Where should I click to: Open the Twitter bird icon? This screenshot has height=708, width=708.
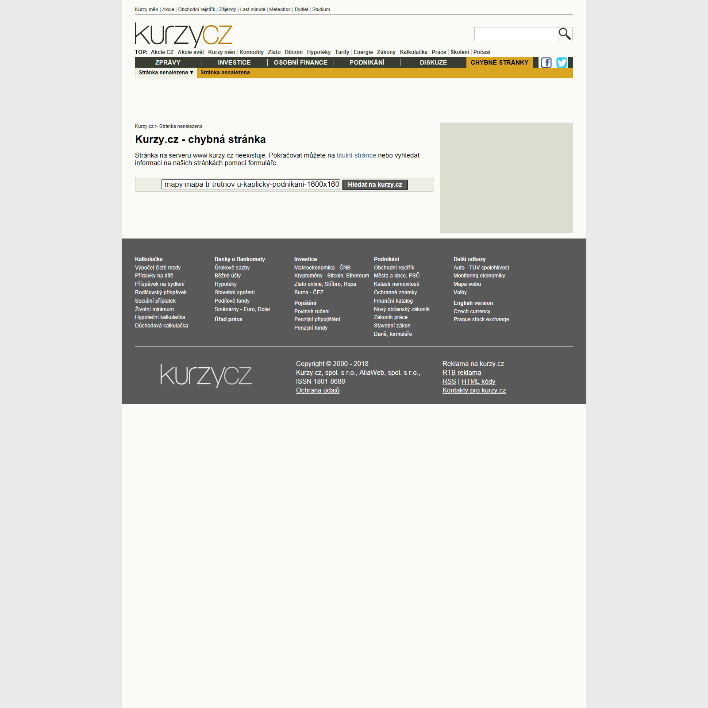[562, 62]
